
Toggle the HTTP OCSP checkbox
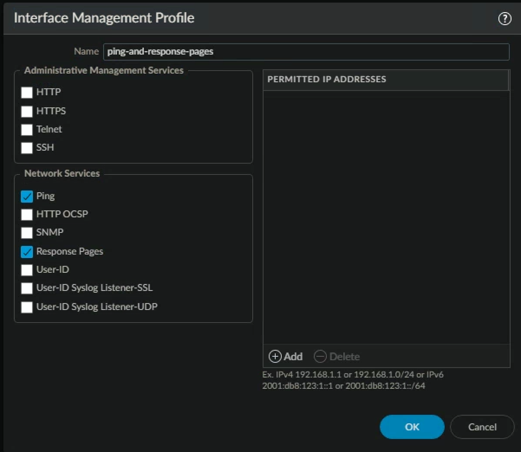tap(27, 214)
